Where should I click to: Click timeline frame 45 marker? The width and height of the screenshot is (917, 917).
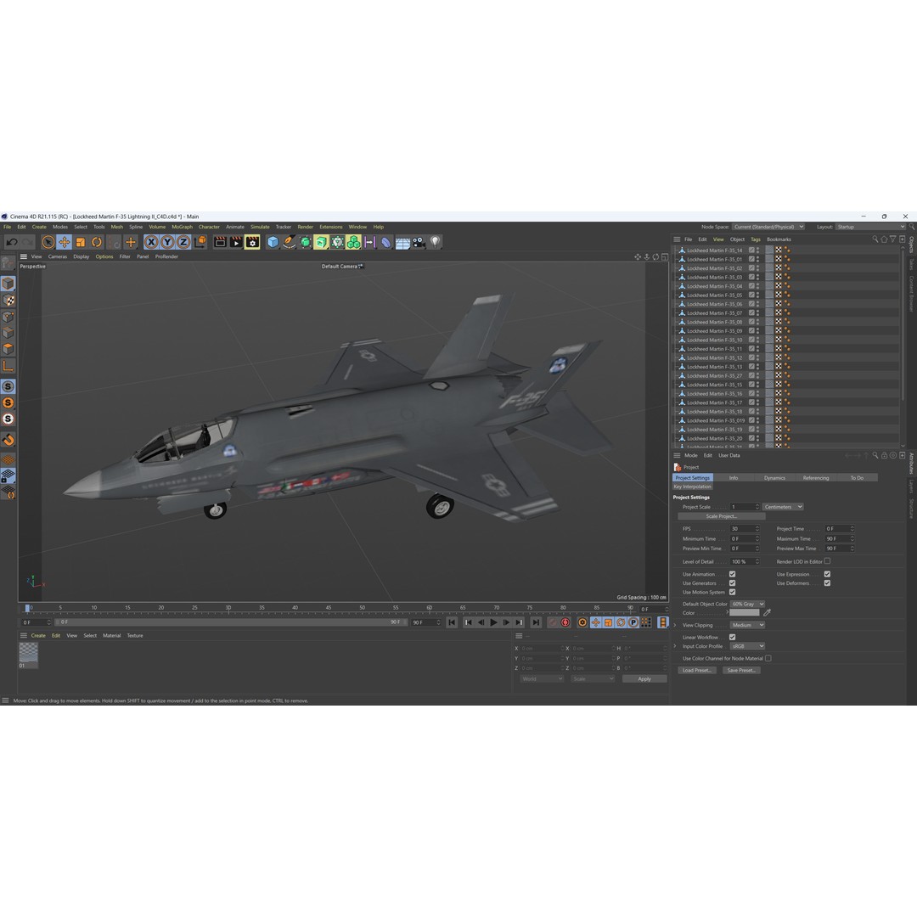[x=329, y=608]
